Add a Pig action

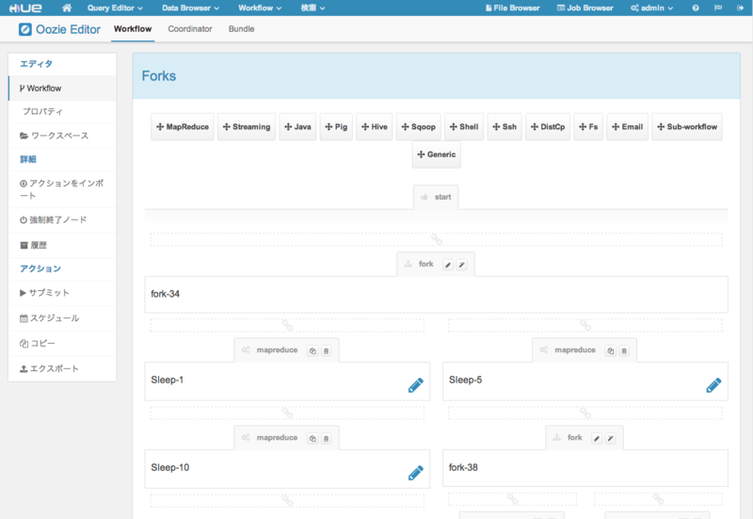coord(336,127)
